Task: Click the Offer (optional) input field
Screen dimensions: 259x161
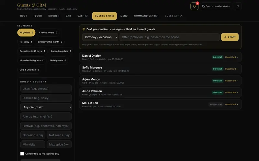Action: point(169,37)
